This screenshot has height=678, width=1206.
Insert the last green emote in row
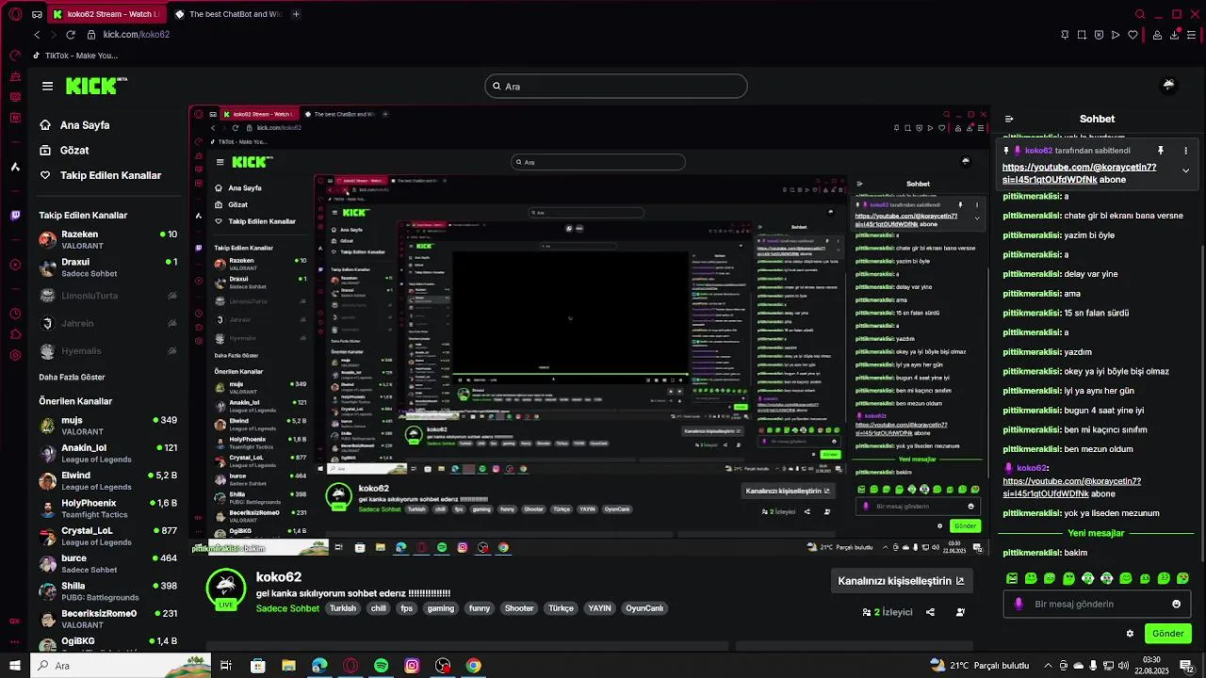(x=1183, y=578)
